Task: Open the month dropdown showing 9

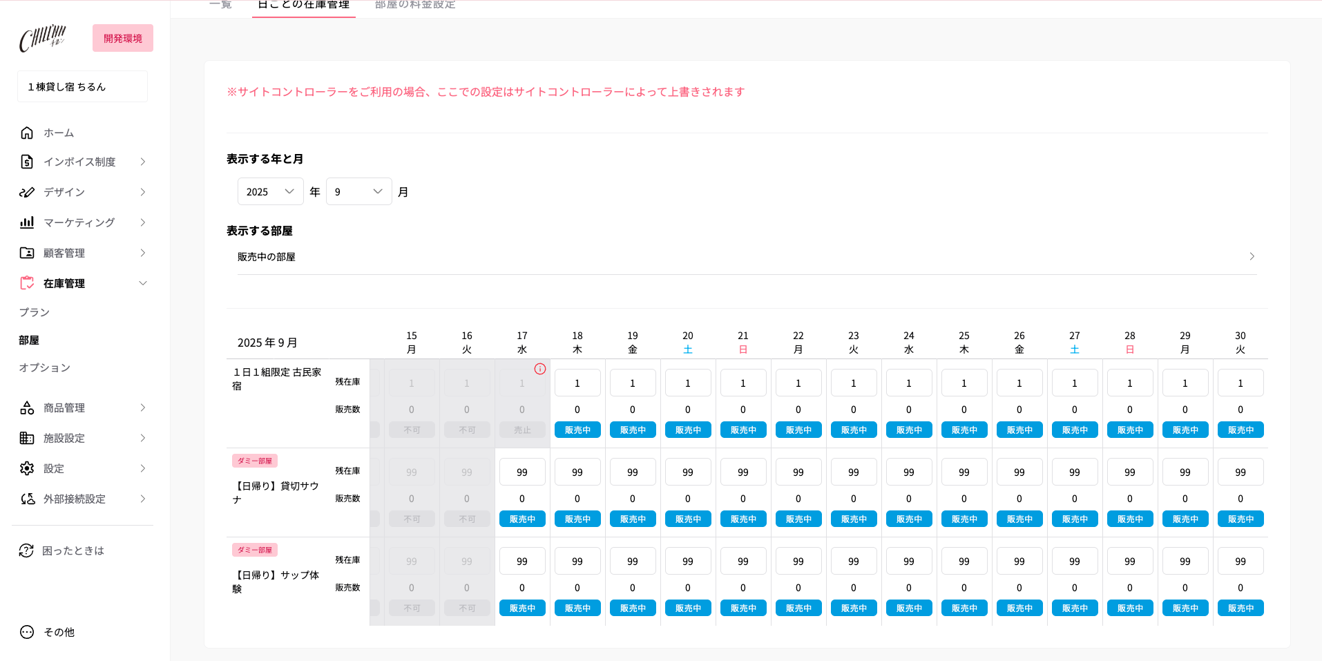Action: [358, 191]
